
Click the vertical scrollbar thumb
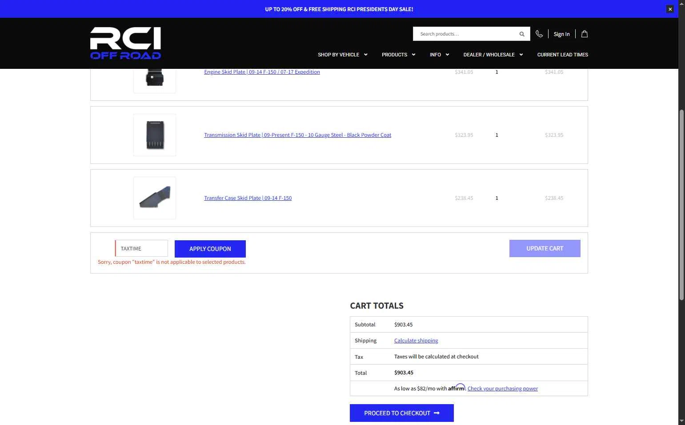681,204
